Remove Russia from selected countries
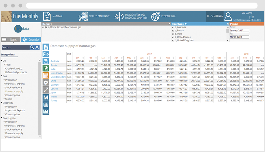 173,31
